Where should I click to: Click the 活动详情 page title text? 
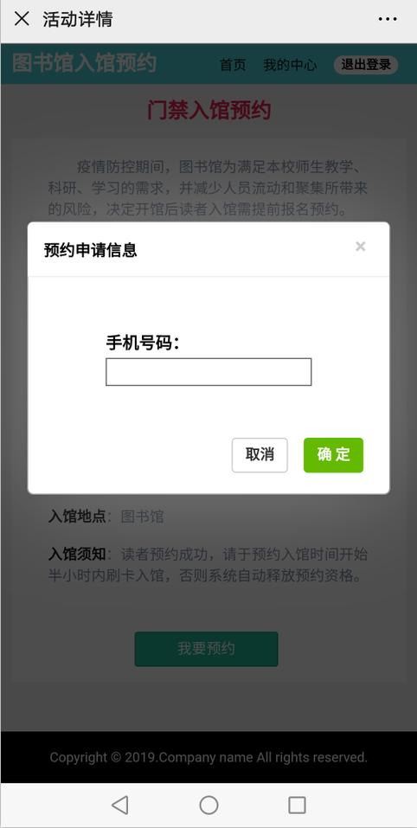click(x=78, y=20)
